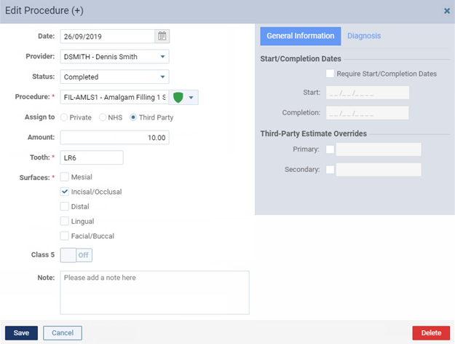Open the Status dropdown showing Completed
The width and height of the screenshot is (455, 344).
(114, 77)
